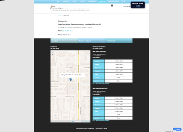
Task: Click the Home breadcrumb link
Action: click(x=60, y=16)
